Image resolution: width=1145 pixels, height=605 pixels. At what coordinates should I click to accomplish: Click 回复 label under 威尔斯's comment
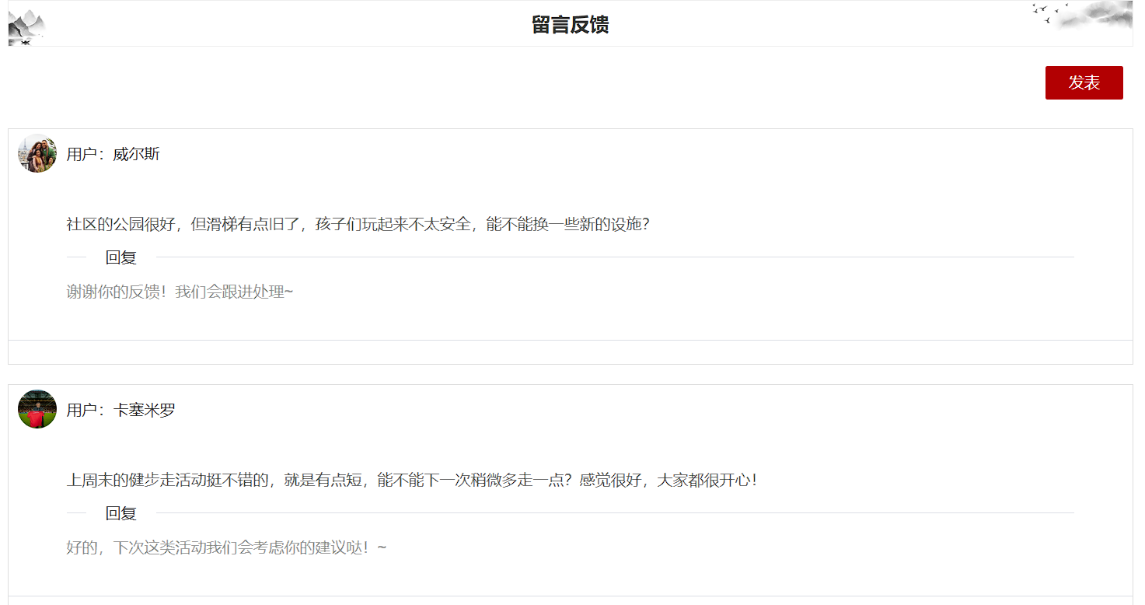[x=121, y=257]
